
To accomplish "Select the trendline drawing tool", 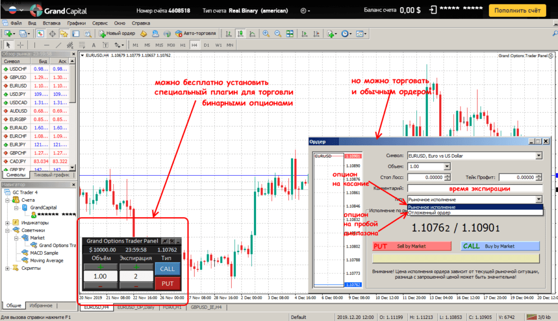I will tap(58, 45).
